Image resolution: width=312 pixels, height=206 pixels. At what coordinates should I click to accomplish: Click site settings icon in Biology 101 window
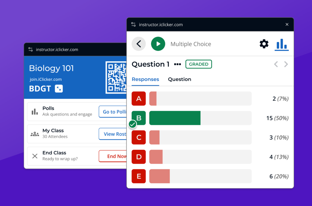30,49
